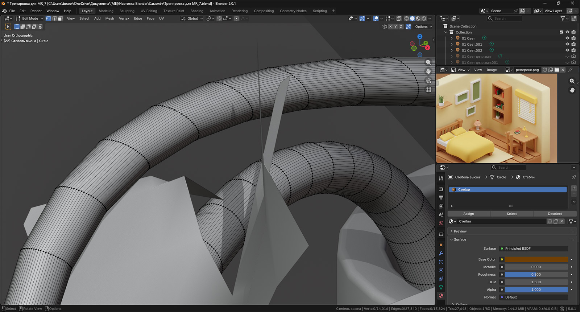Select wireframe viewport shading

[x=406, y=19]
